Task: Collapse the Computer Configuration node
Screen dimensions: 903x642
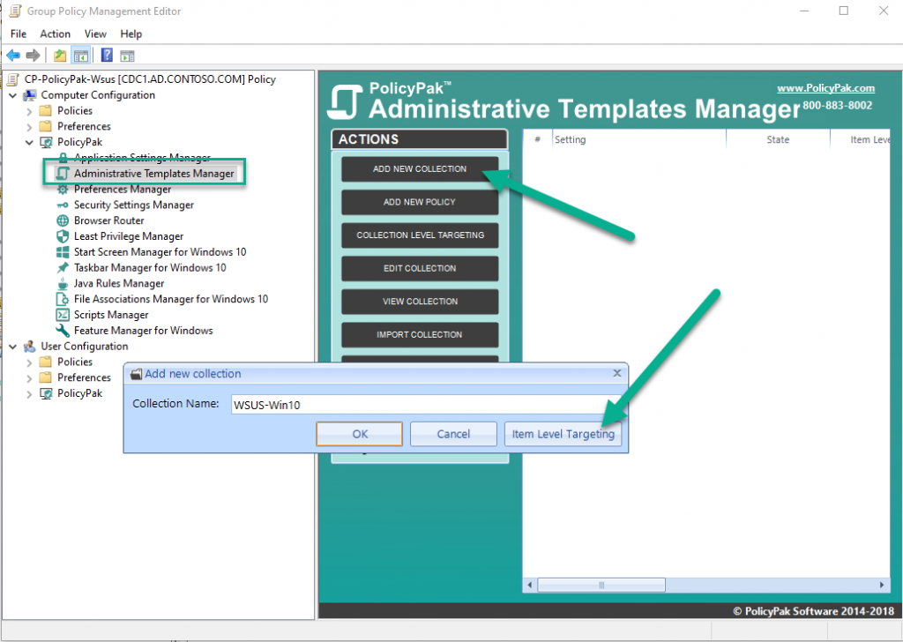Action: coord(12,94)
